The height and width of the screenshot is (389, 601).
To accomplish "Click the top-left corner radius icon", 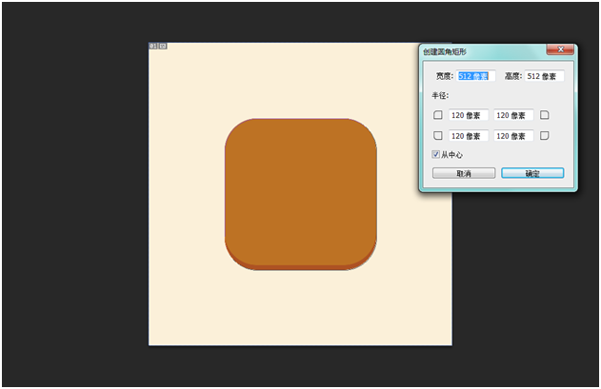I will coord(438,115).
